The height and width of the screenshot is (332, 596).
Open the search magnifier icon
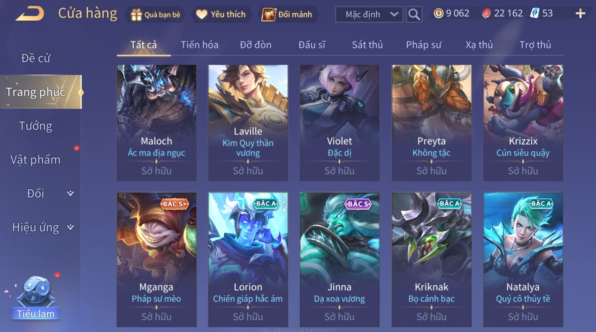pos(414,15)
